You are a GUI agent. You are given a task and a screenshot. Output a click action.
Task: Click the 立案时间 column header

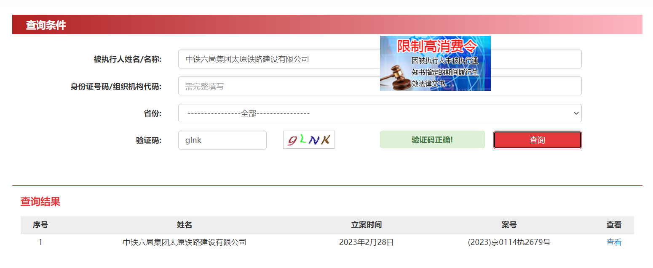click(367, 225)
